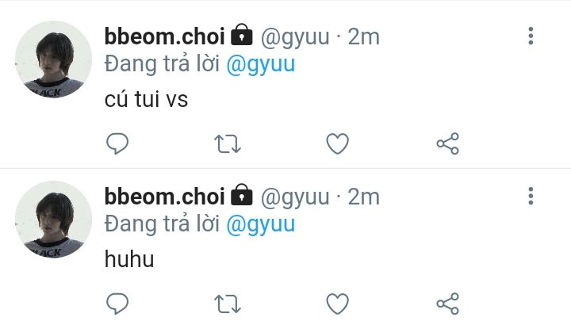
Task: Like the "huhu" tweet
Action: tap(337, 303)
